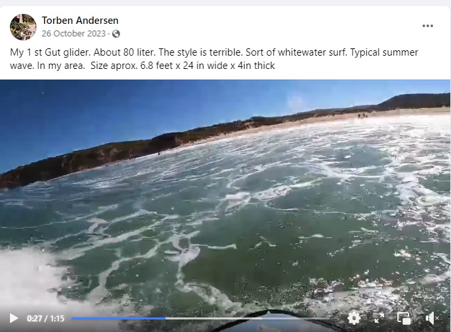The image size is (451, 332).
Task: Expand video to fullscreen
Action: (x=379, y=318)
